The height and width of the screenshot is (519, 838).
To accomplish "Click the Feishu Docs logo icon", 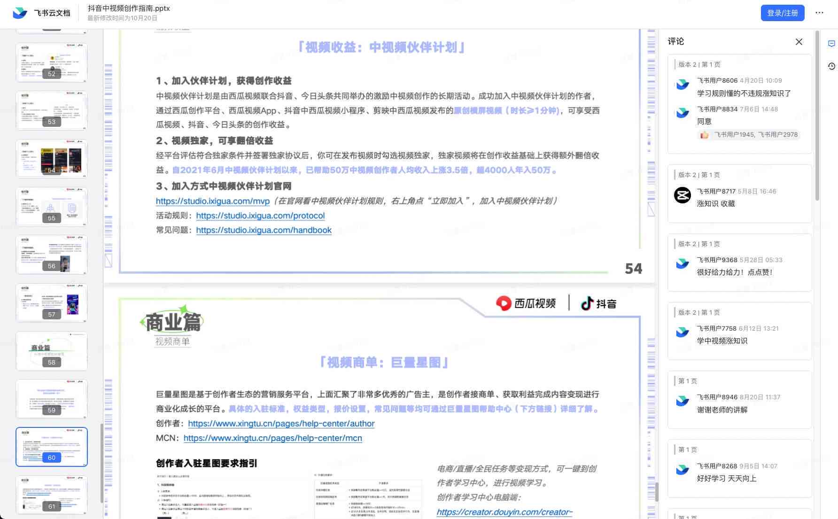I will (20, 13).
